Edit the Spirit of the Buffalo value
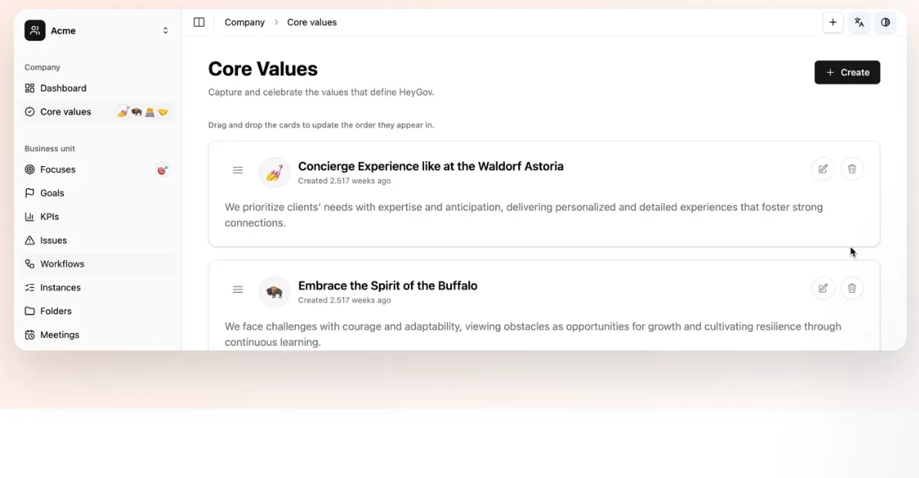Screen dimensions: 919x478 pos(823,288)
